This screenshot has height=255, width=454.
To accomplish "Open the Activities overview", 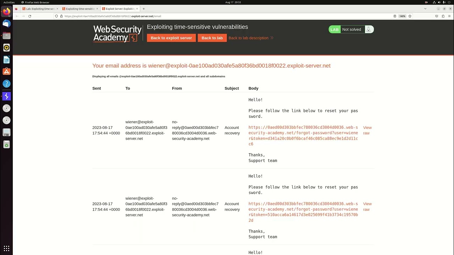I will click(9, 2).
